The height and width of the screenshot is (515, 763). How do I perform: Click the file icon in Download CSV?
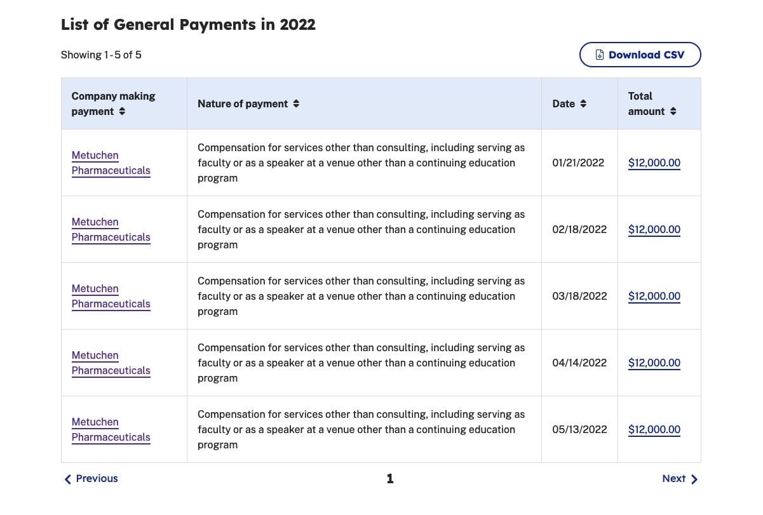click(599, 55)
